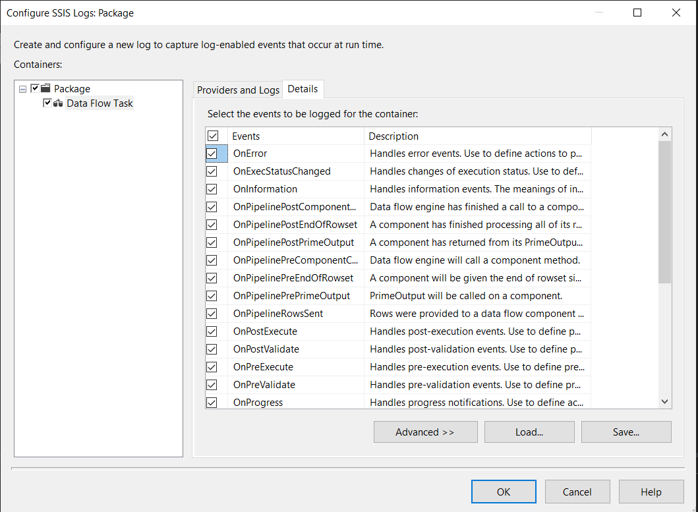Click the Save... button

pos(626,432)
